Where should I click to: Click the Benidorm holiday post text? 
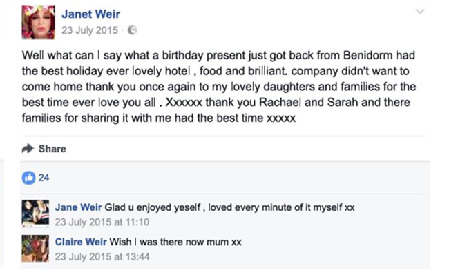tap(219, 87)
